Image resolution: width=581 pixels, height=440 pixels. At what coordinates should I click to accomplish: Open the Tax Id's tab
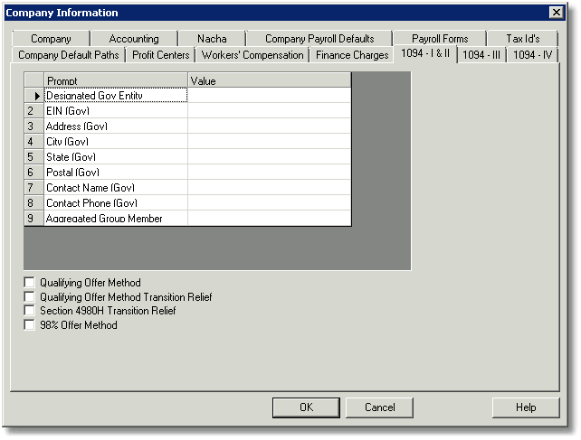pos(523,39)
